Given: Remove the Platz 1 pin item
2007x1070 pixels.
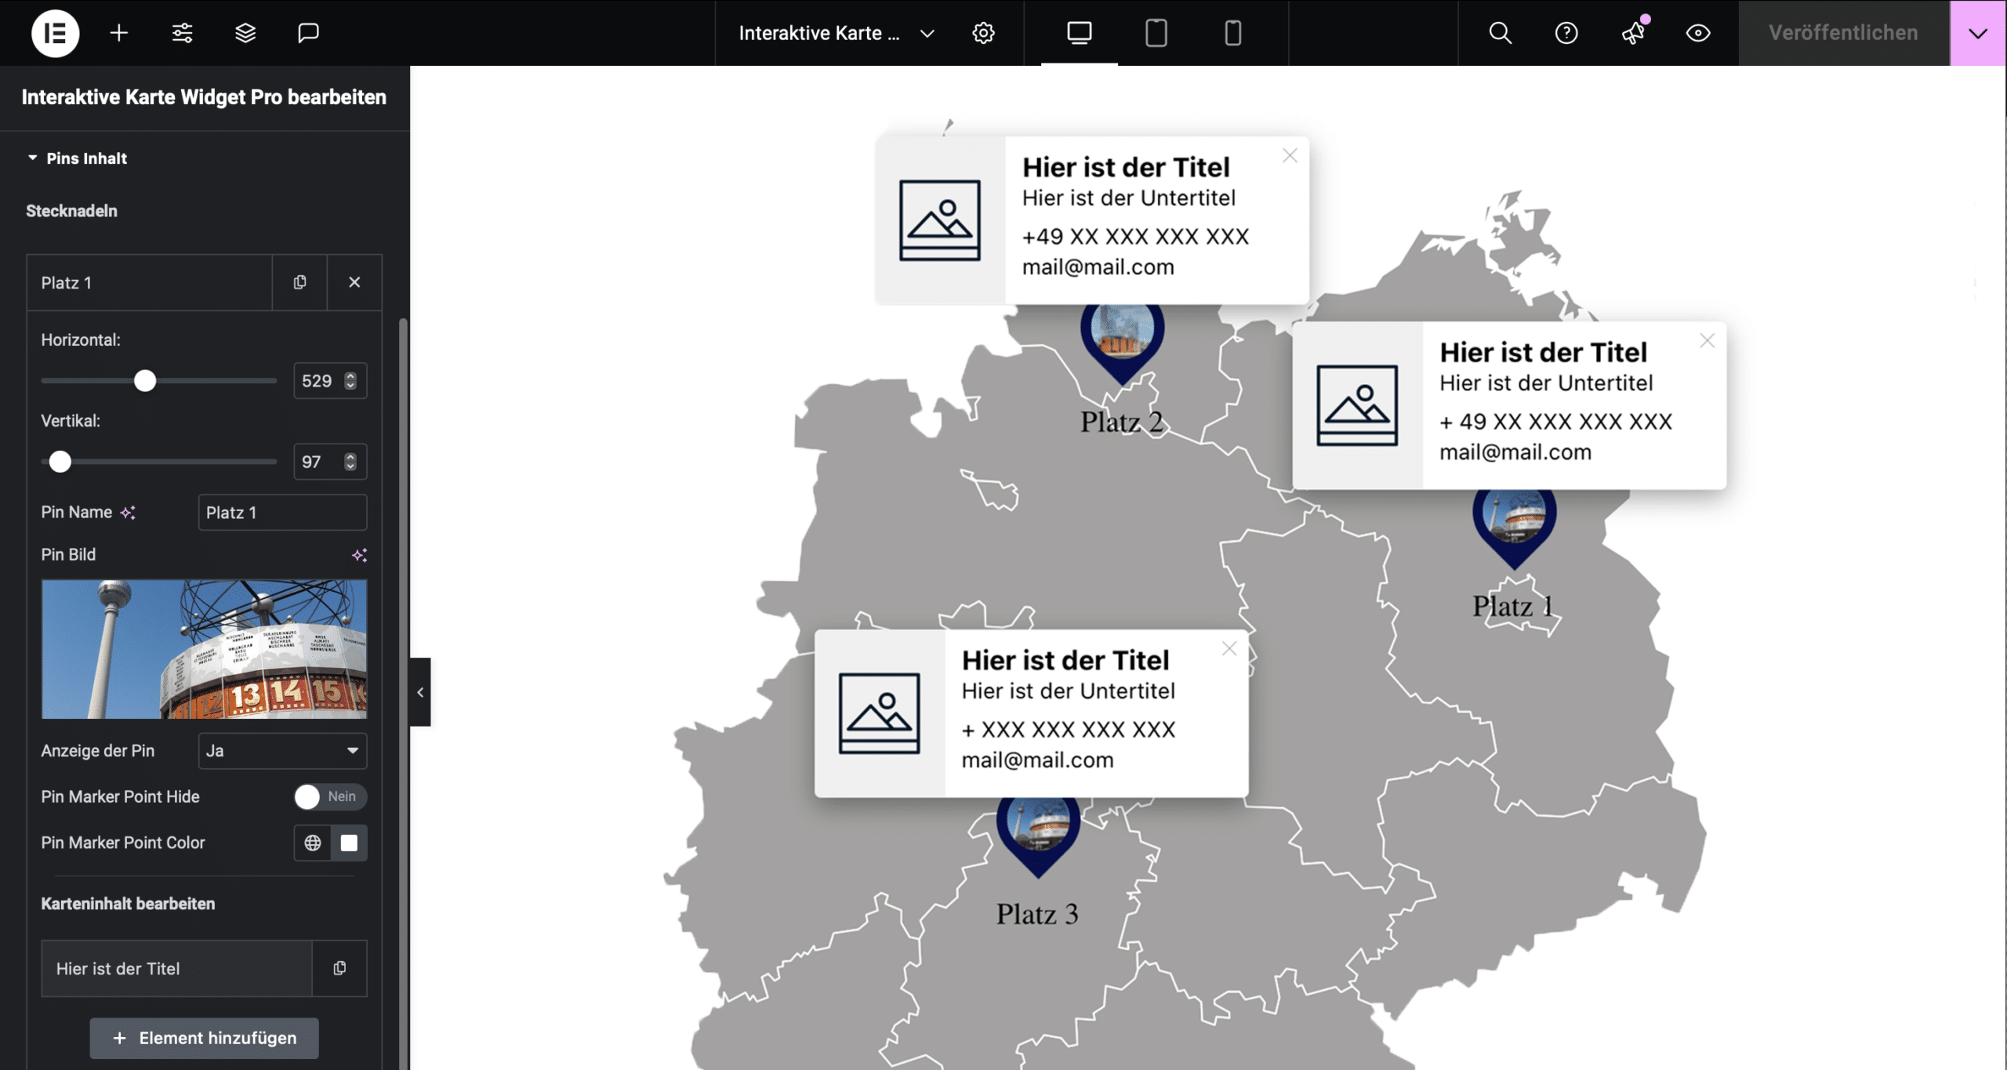Looking at the screenshot, I should (354, 282).
